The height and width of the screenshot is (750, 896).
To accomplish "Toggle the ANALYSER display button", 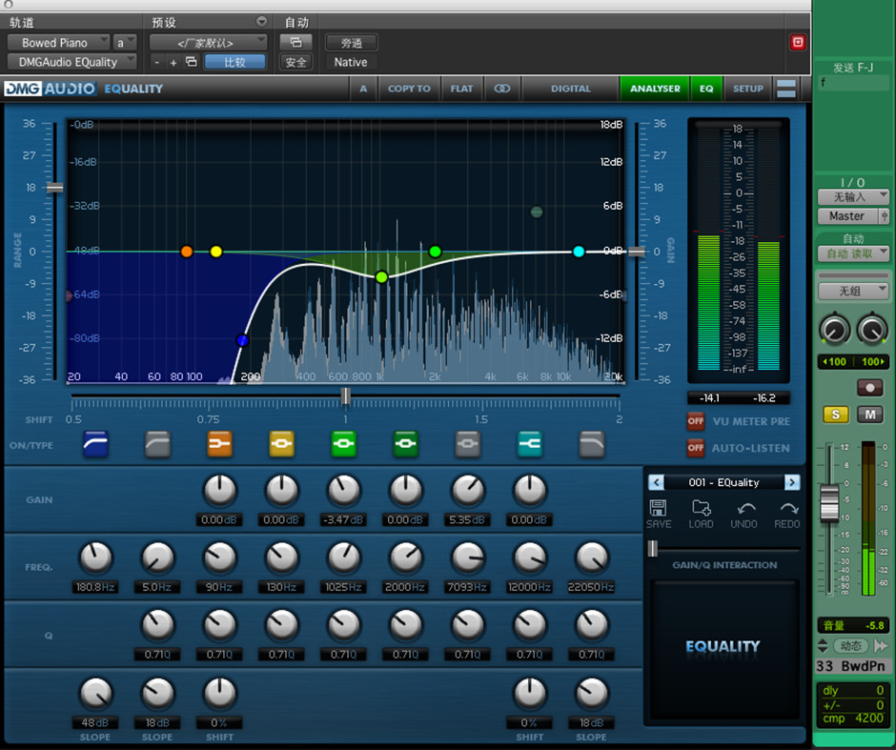I will coord(655,89).
